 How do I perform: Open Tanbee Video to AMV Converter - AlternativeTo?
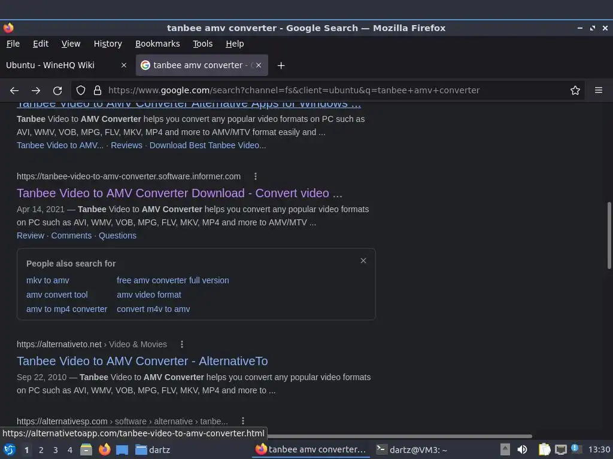[x=142, y=361]
